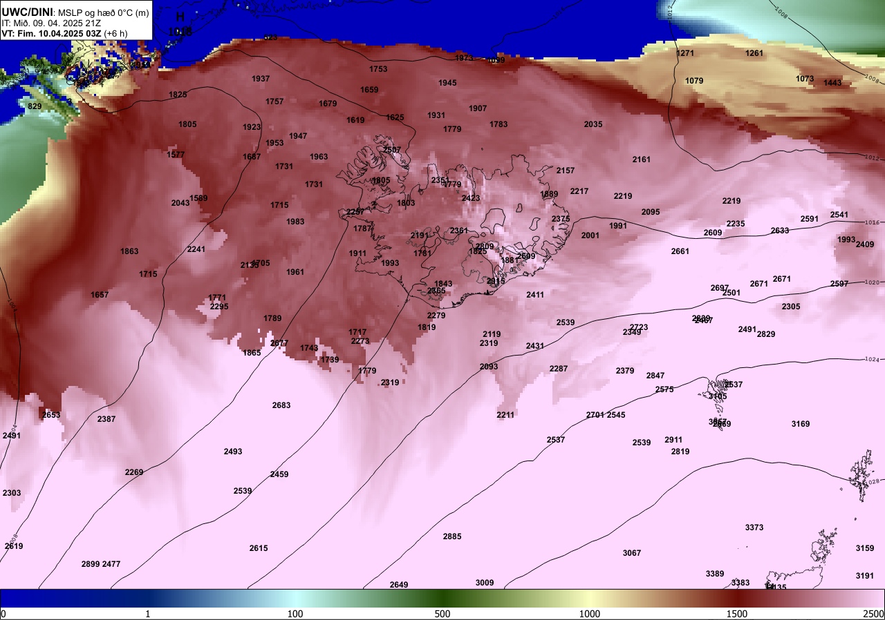
Task: Click the 3373 value
Action: [754, 527]
